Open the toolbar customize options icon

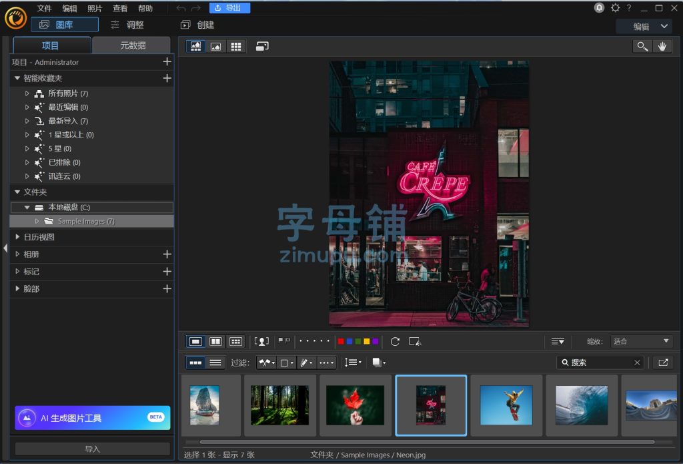coord(558,341)
